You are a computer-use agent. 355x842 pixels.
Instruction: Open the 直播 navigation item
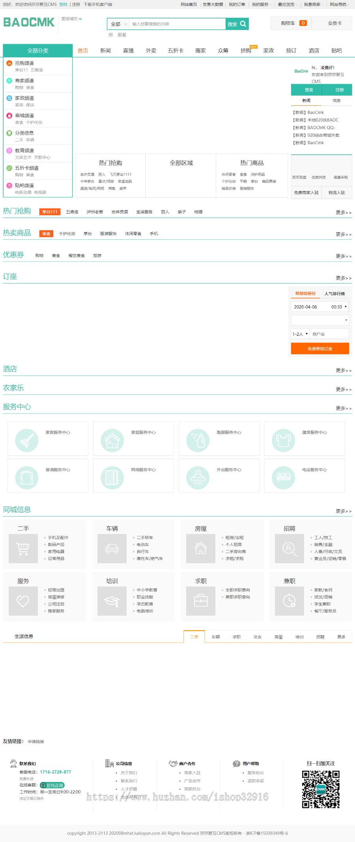click(x=128, y=51)
